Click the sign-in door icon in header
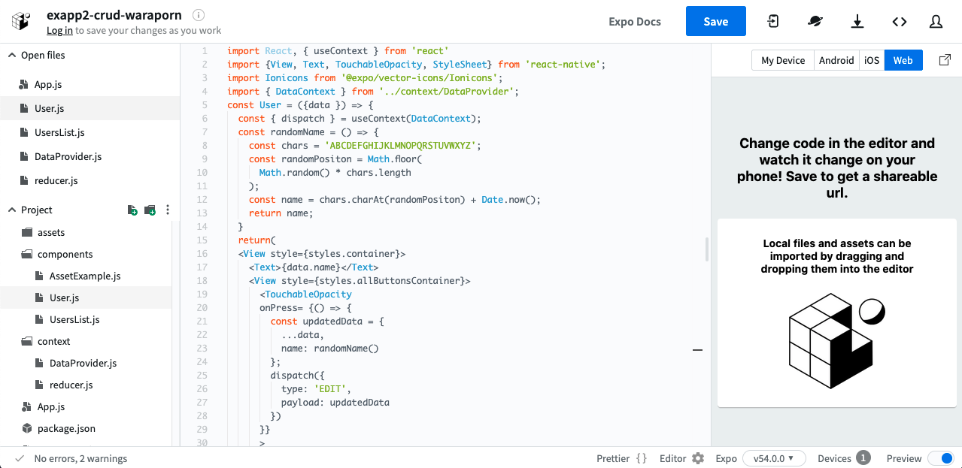962x468 pixels. point(773,22)
